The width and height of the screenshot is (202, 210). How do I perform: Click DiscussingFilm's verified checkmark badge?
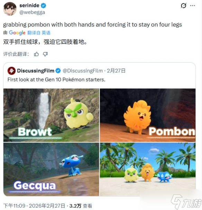pyautogui.click(x=58, y=71)
